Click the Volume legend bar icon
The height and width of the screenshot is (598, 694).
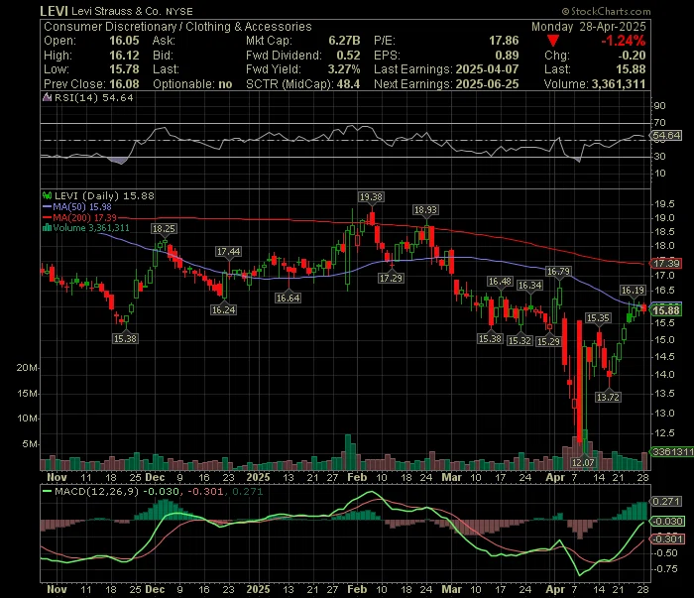point(47,228)
